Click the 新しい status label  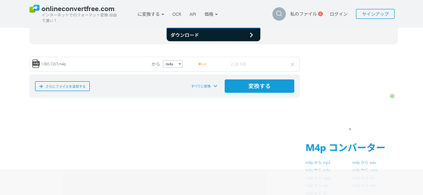coord(203,64)
